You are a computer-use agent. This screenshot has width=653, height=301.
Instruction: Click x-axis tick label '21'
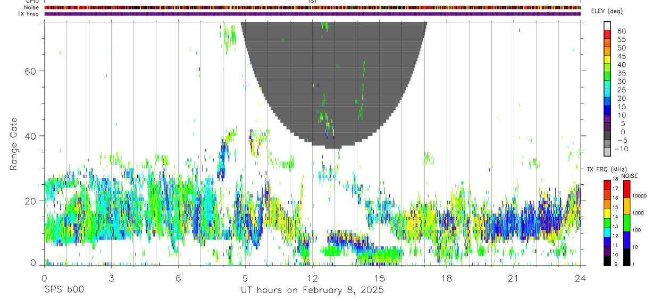coord(514,278)
